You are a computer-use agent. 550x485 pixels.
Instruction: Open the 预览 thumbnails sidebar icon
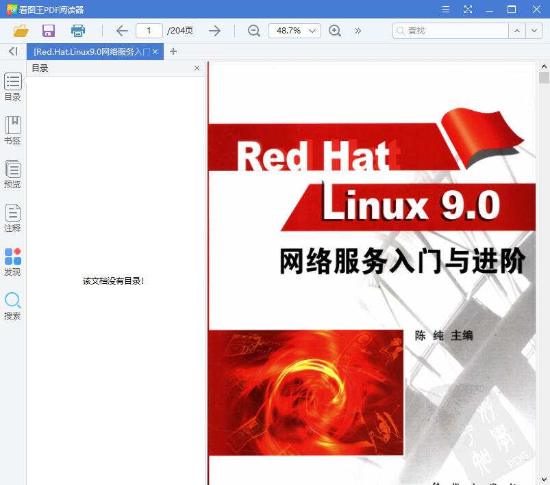tap(12, 174)
